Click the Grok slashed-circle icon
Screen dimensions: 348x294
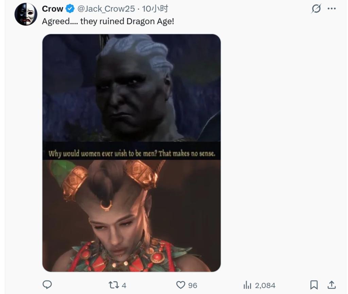316,9
